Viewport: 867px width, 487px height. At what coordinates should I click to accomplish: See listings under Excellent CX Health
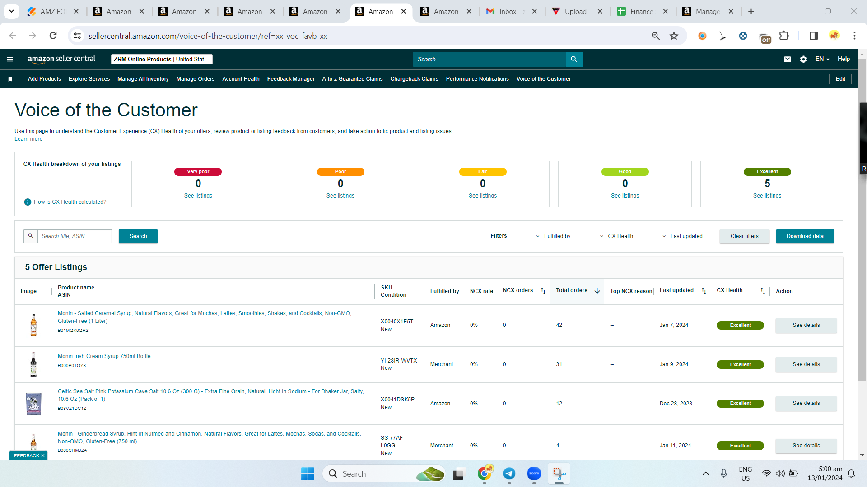coord(767,196)
